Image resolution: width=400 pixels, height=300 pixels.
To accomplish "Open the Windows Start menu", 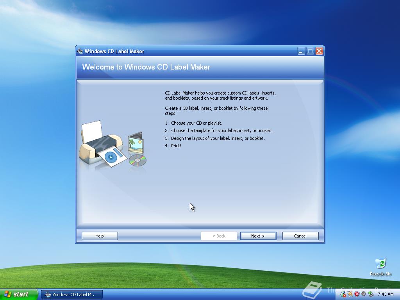I will (19, 295).
